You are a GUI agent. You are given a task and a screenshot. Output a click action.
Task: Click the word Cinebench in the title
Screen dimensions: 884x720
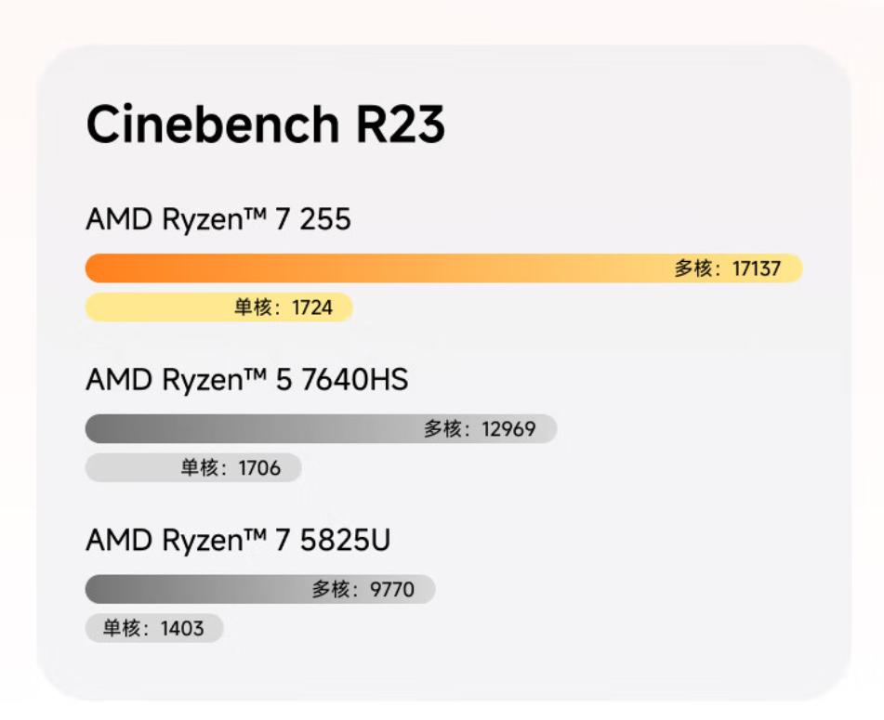(212, 124)
